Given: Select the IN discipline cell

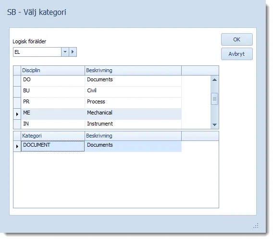Looking at the screenshot, I should 53,124.
